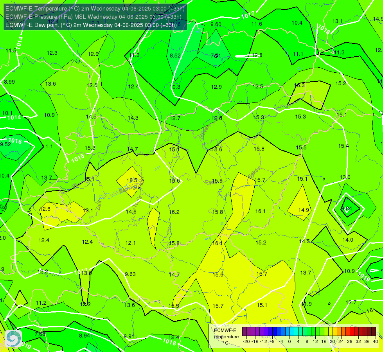The width and height of the screenshot is (383, 352).
Task: Click the 8.99 temperature value
Action: (9, 82)
